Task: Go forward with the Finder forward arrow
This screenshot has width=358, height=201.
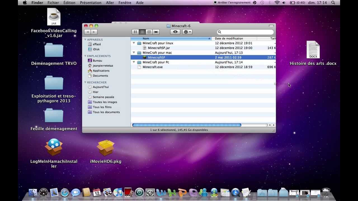Action: 94,32
